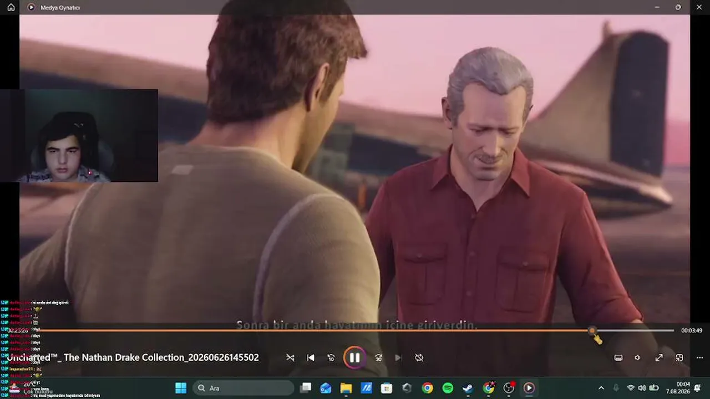Viewport: 710px width, 399px height.
Task: Go to the previous track
Action: (311, 357)
